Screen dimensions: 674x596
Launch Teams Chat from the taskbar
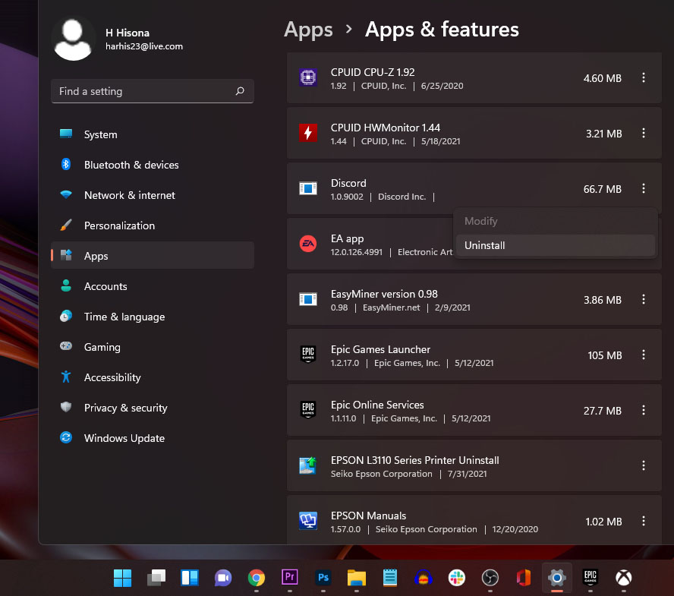click(223, 578)
